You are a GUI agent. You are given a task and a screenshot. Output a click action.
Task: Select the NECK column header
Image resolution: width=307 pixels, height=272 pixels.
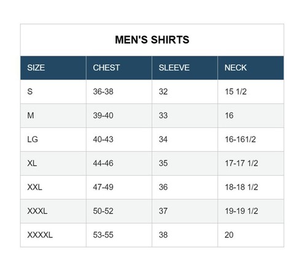[x=251, y=68]
